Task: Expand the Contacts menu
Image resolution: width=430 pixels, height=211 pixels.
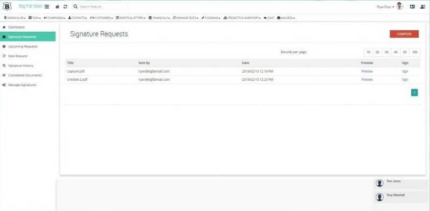Action: [77, 18]
